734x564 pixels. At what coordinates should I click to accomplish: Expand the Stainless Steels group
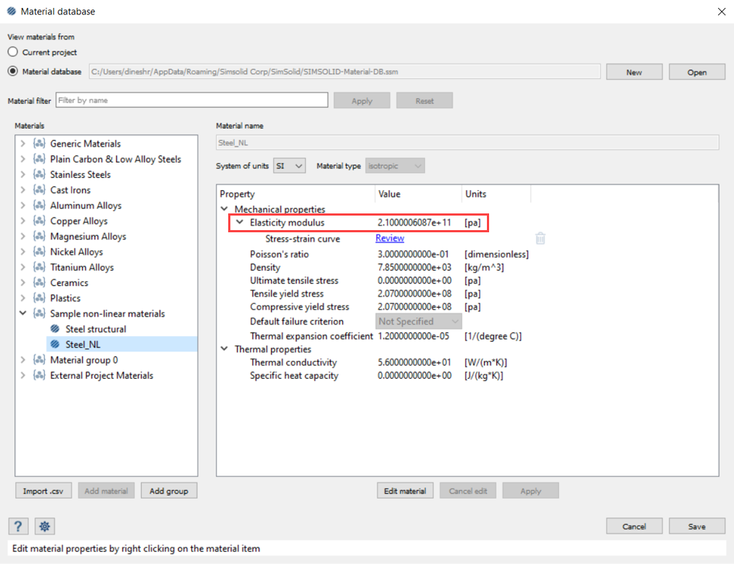coord(23,174)
